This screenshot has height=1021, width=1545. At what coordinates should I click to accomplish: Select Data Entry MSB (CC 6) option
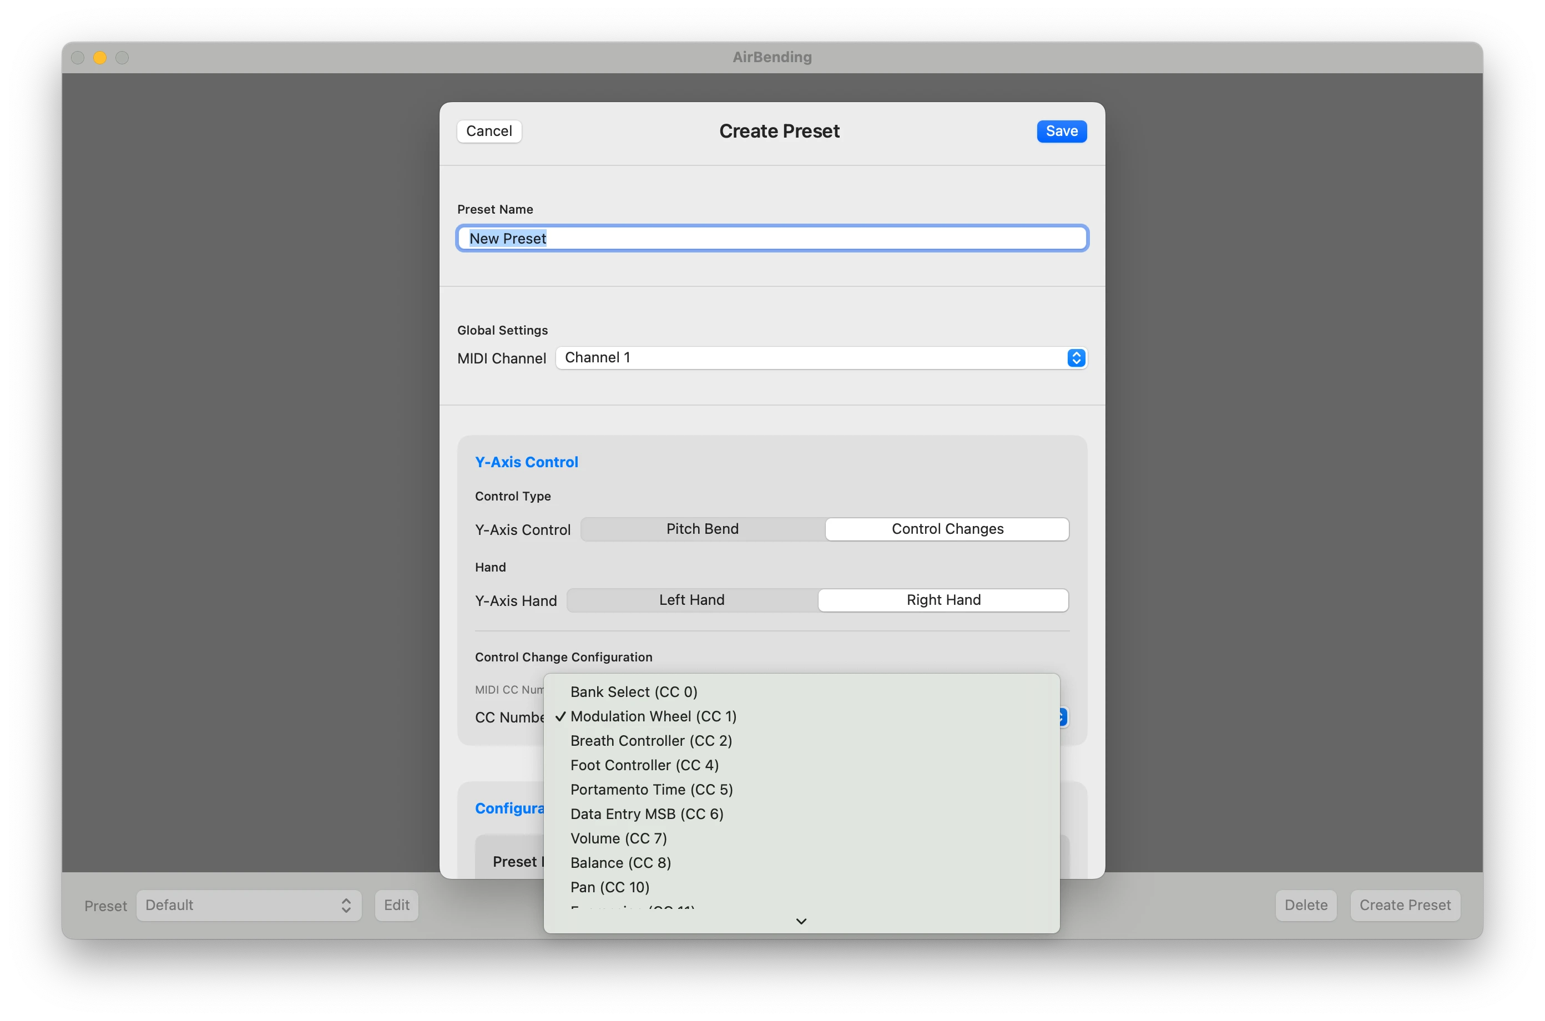[801, 814]
